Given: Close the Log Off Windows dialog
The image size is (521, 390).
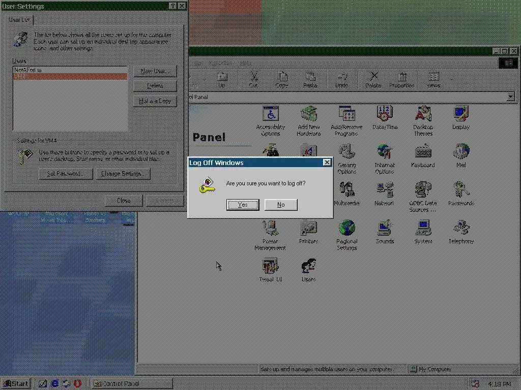Looking at the screenshot, I should click(327, 162).
